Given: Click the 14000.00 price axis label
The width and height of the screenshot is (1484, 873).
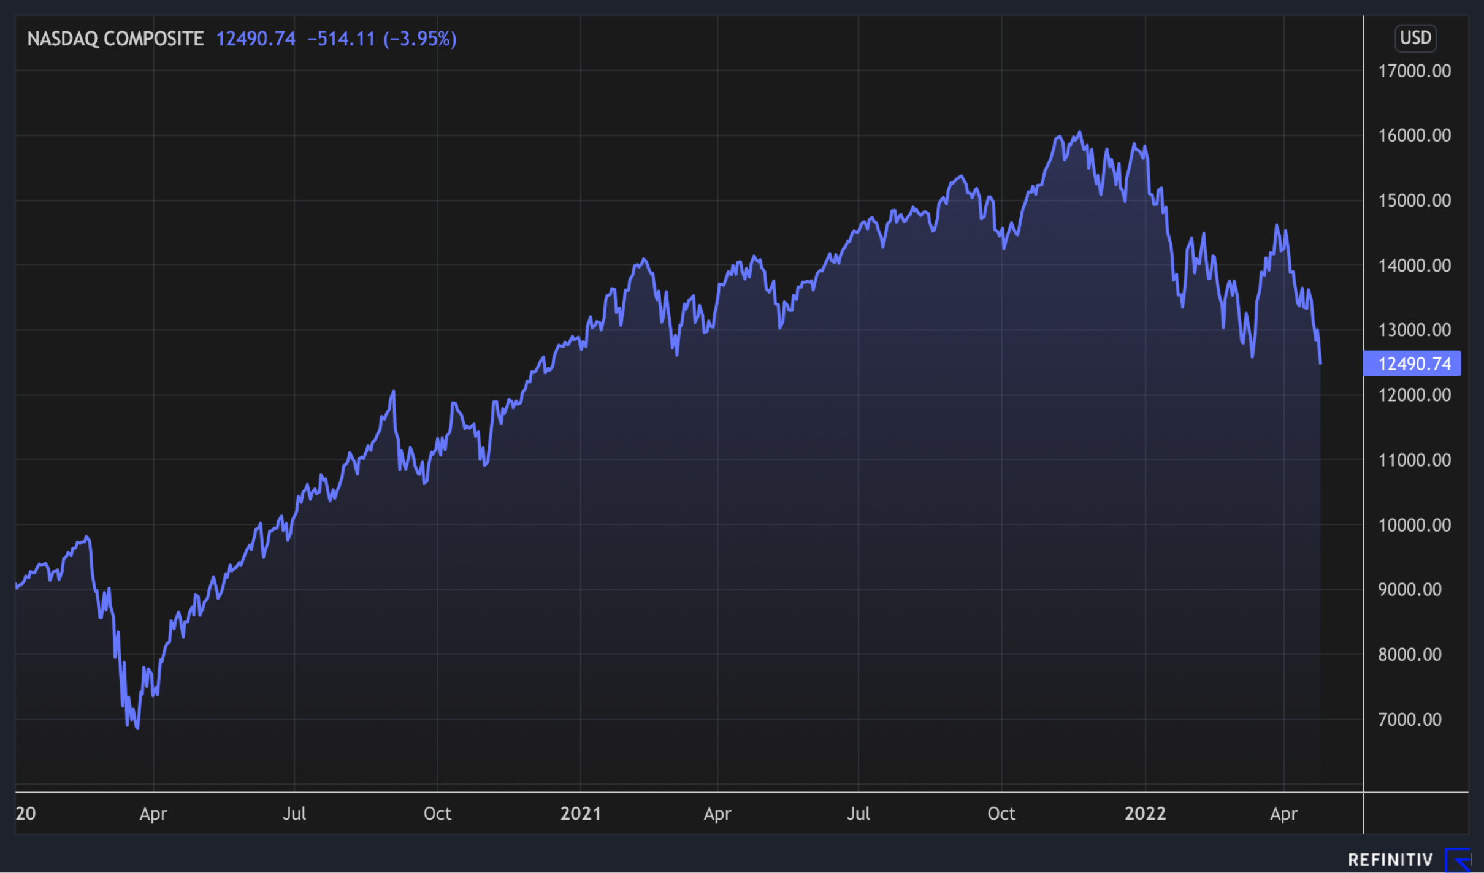Looking at the screenshot, I should click(x=1415, y=265).
